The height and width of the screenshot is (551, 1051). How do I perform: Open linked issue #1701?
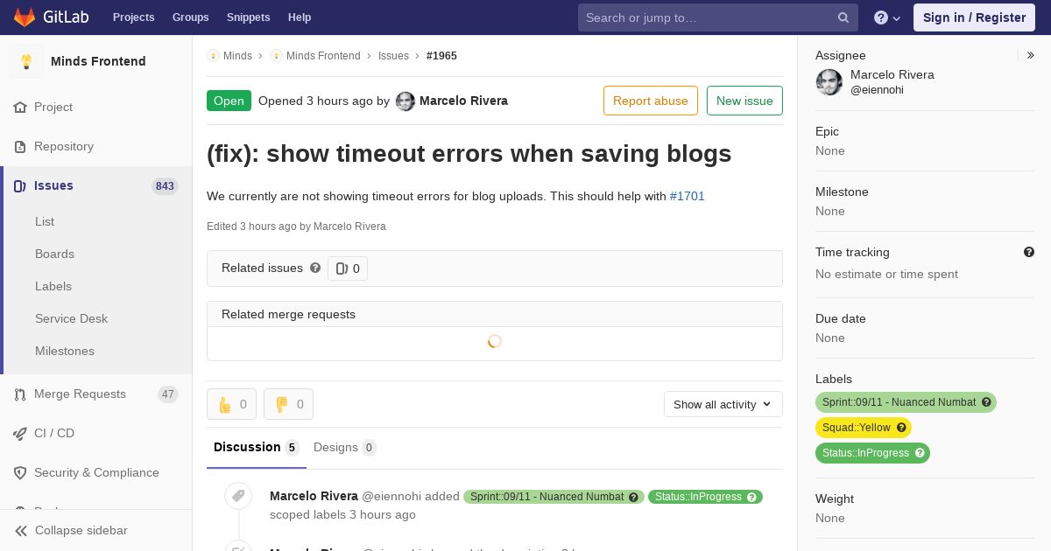688,196
